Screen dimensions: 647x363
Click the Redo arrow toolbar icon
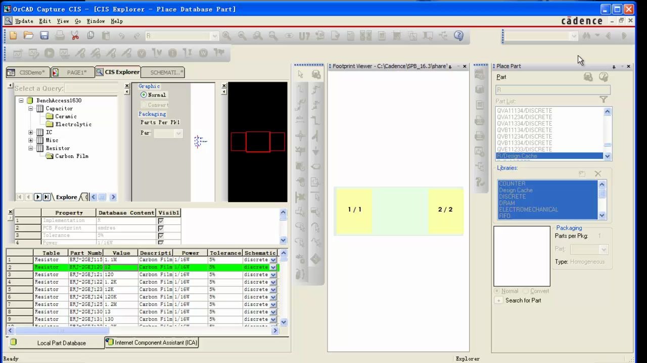(x=136, y=36)
